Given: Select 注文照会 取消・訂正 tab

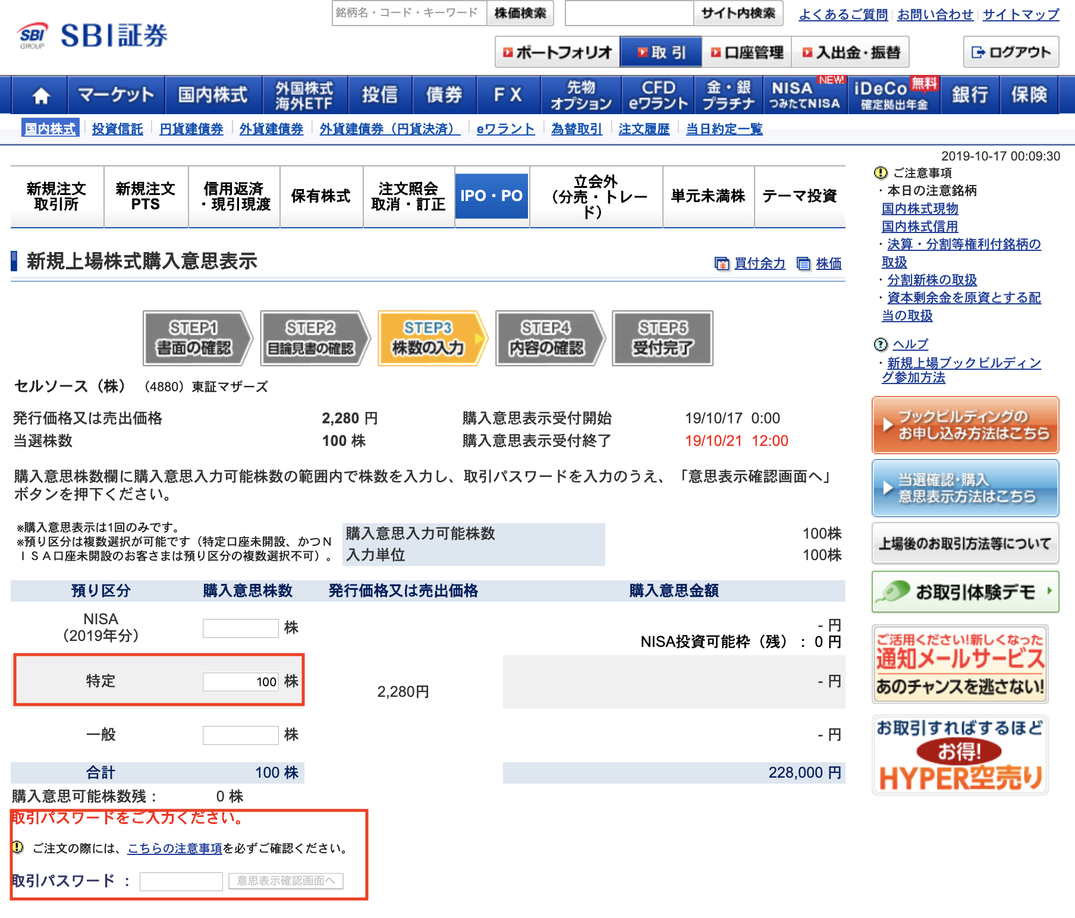Looking at the screenshot, I should coord(408,197).
